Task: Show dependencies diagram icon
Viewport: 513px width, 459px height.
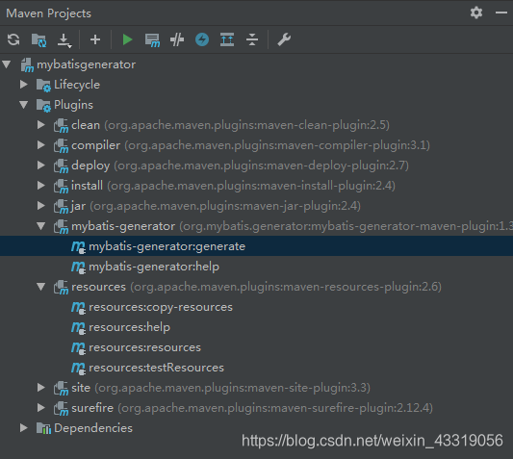Action: click(227, 39)
